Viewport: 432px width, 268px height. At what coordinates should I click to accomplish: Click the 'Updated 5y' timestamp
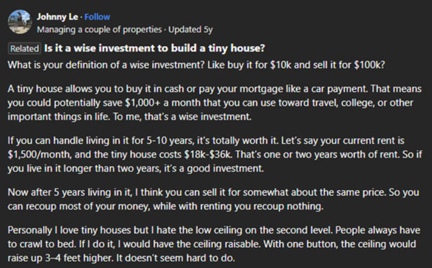coord(190,29)
